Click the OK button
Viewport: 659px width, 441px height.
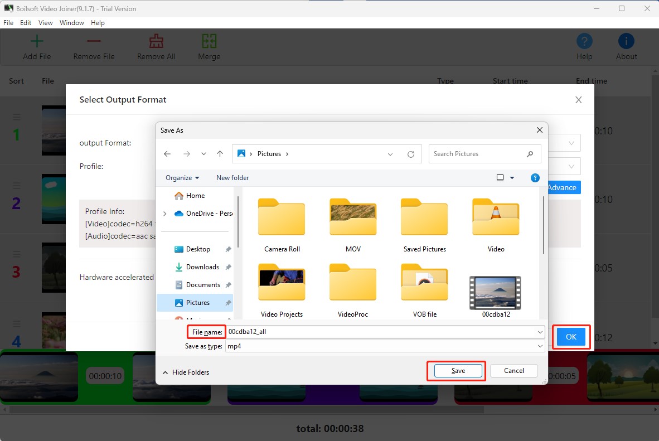(x=571, y=337)
